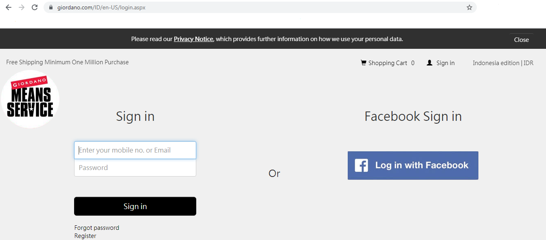Open the Indonesia edition IDR selector
The width and height of the screenshot is (546, 240).
pos(503,63)
